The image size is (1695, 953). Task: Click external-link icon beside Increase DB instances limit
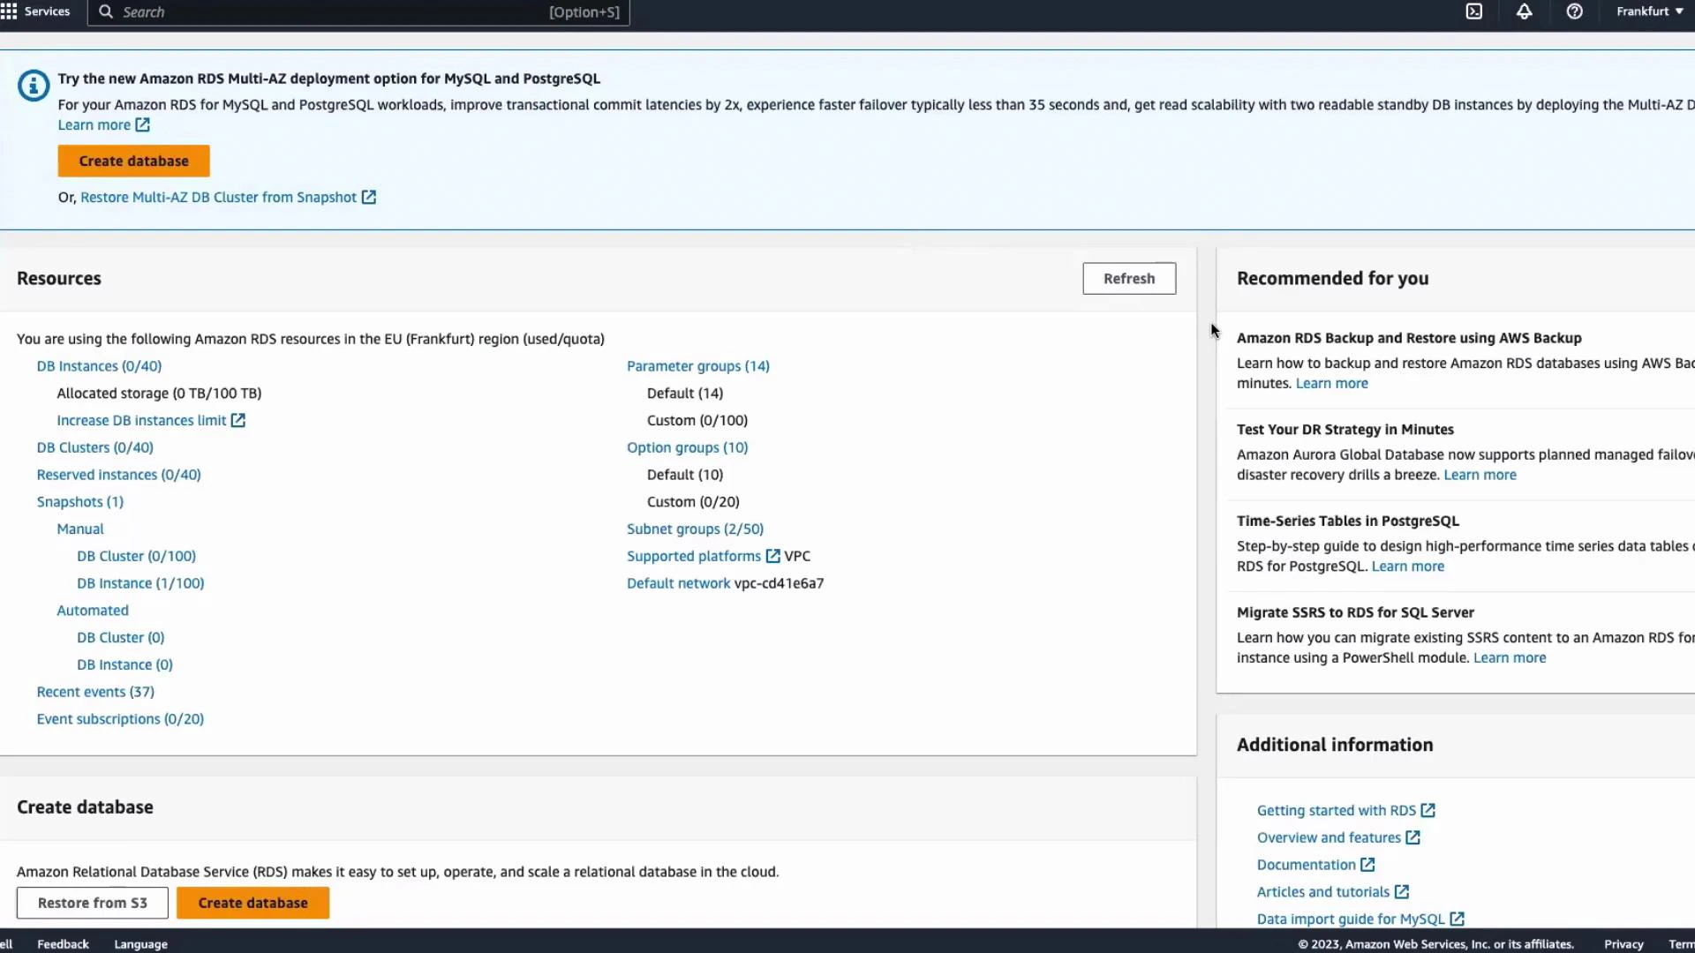click(x=237, y=420)
